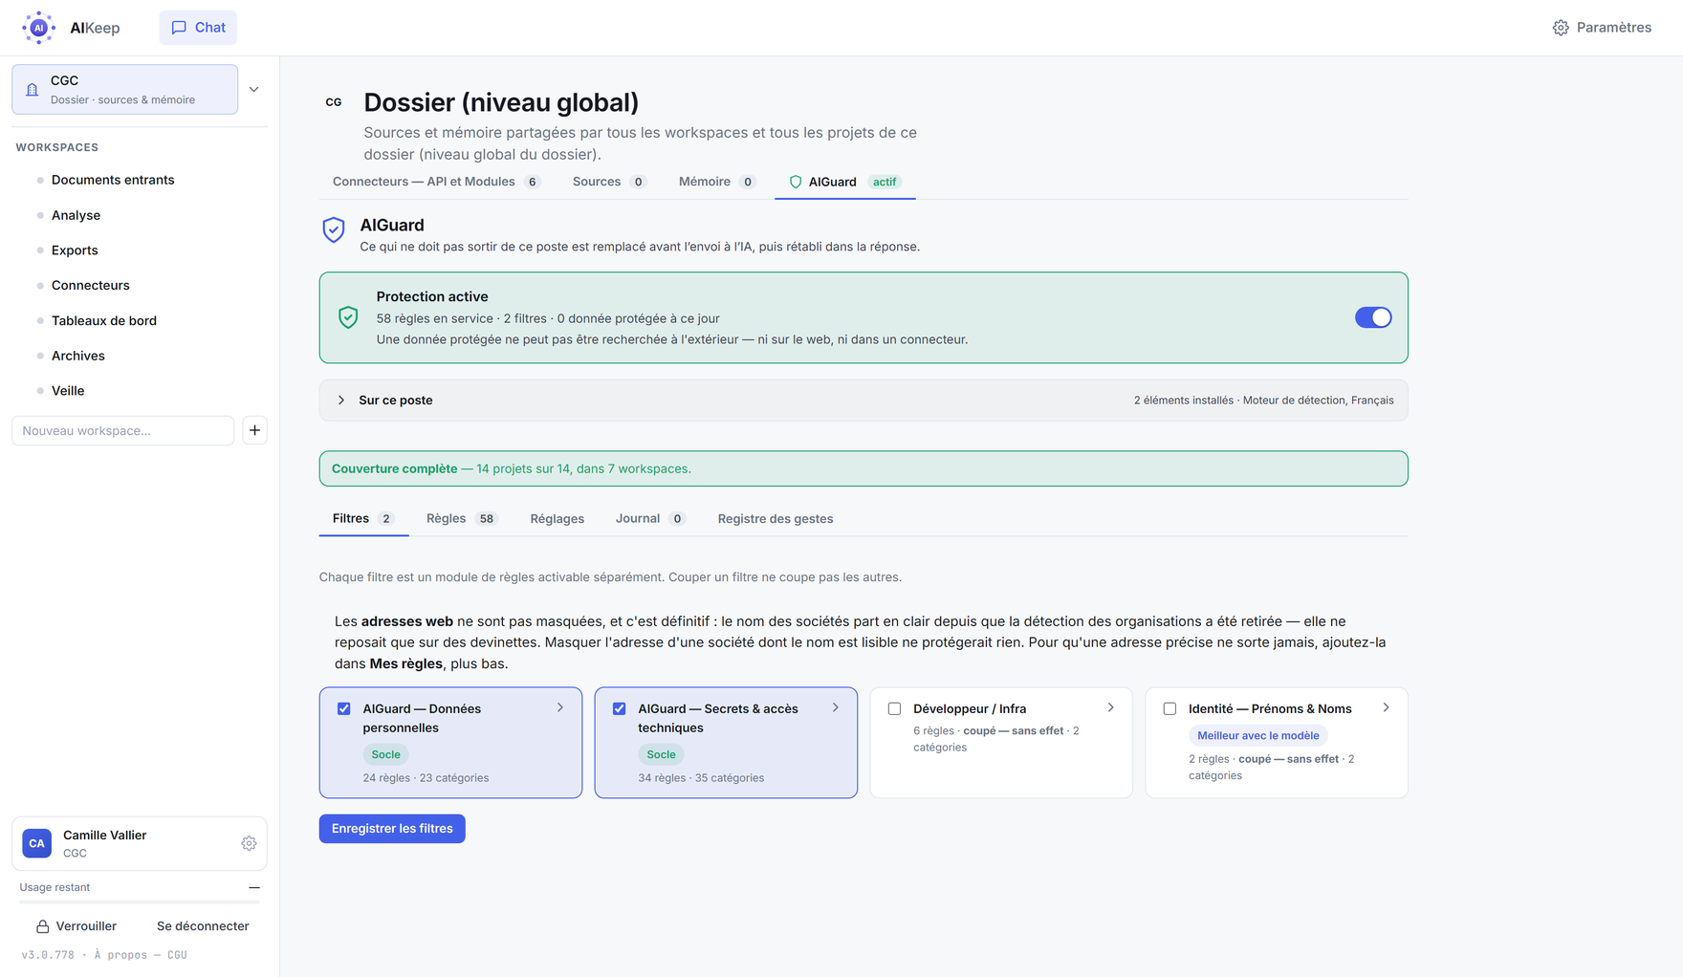1683x977 pixels.
Task: Expand the CGC dossier dropdown chevron
Action: coord(254,90)
